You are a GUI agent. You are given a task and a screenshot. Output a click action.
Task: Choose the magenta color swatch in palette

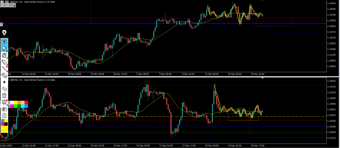click(x=12, y=106)
